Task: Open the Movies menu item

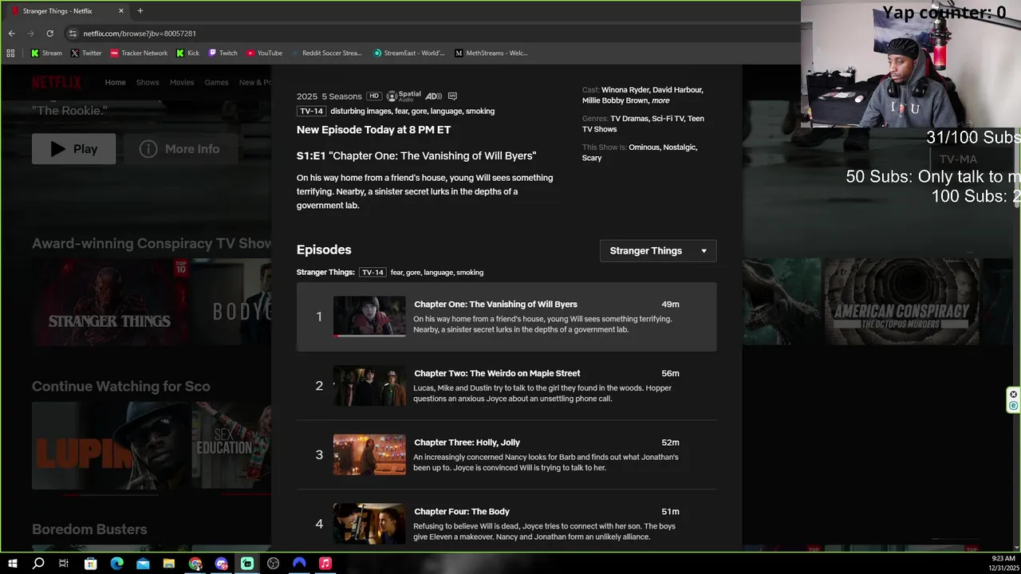Action: (182, 82)
